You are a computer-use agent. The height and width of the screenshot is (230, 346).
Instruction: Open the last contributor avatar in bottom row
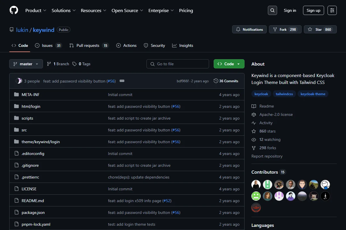(256, 208)
